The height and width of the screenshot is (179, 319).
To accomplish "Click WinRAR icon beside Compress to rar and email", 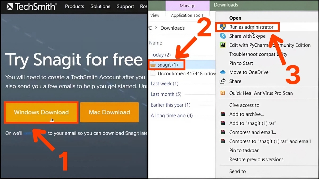I will [223, 141].
